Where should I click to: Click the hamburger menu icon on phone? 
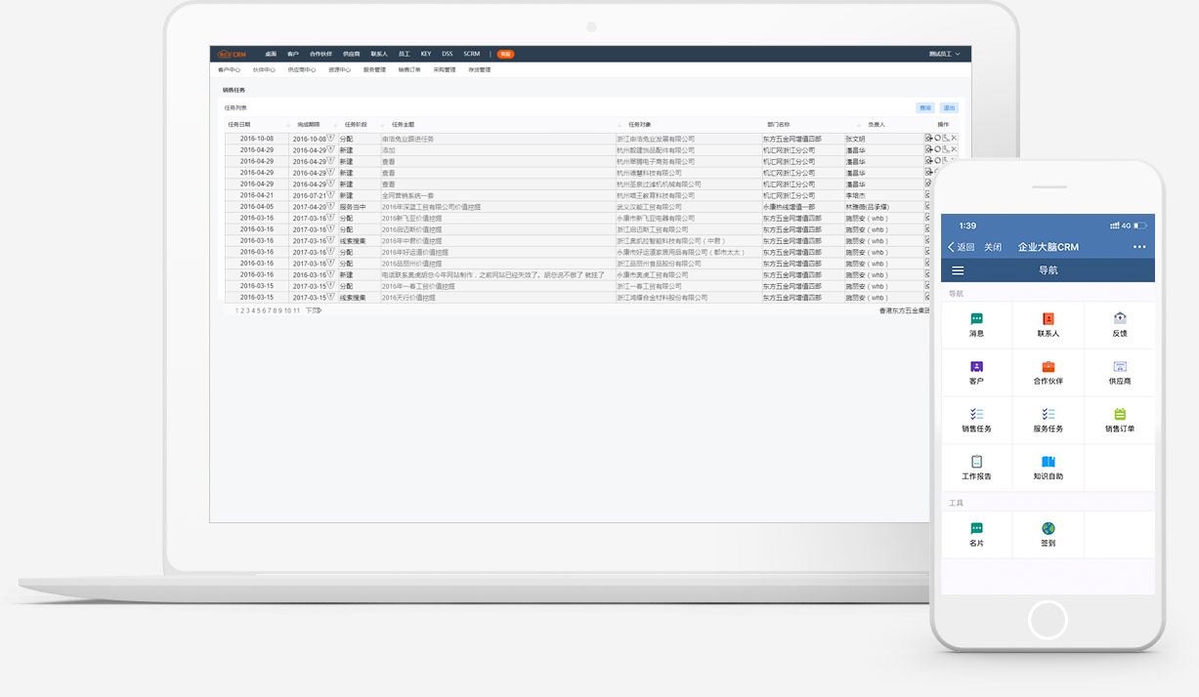coord(958,270)
